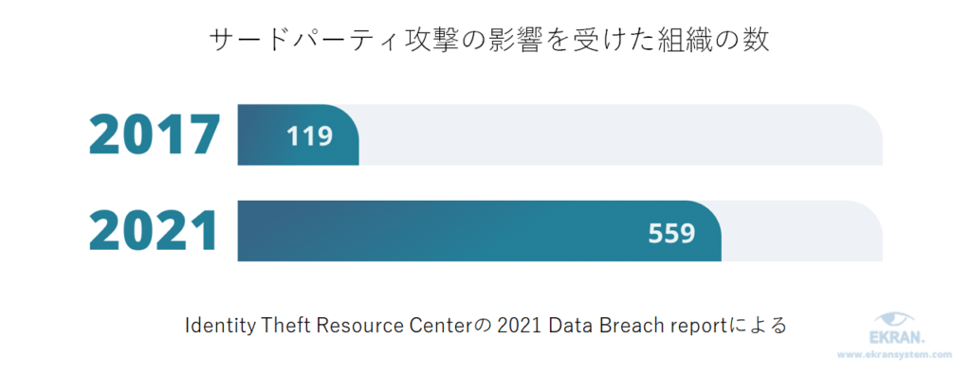Screen dimensions: 971x374
Task: Click the EKRAN wordmark under the eye
Action: (897, 339)
